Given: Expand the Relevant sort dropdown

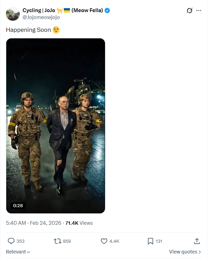Looking at the screenshot, I should click(18, 252).
